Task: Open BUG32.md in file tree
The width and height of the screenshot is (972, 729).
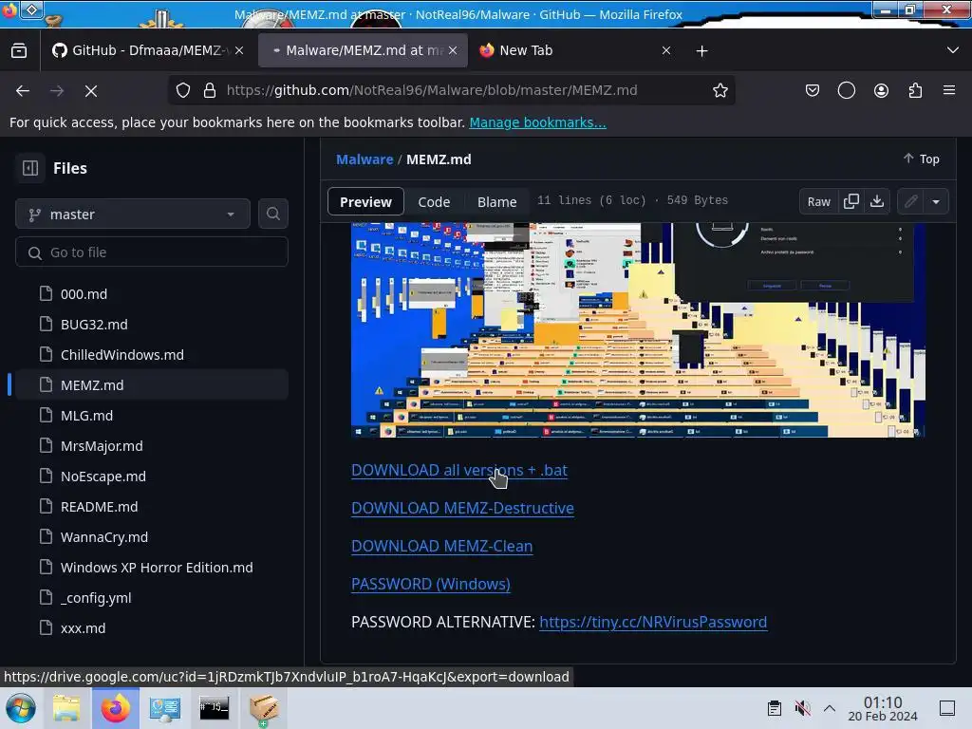Action: point(152,325)
